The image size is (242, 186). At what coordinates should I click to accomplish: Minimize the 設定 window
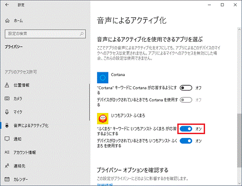click(x=209, y=5)
